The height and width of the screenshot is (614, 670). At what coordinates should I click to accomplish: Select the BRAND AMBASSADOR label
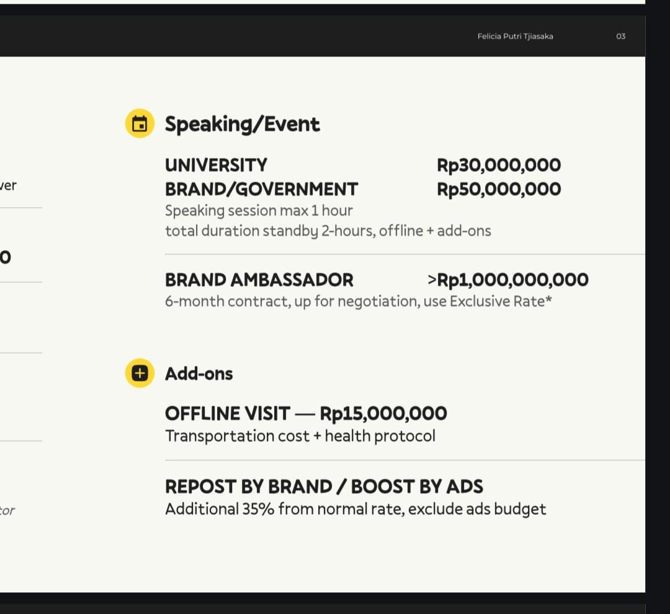click(259, 280)
